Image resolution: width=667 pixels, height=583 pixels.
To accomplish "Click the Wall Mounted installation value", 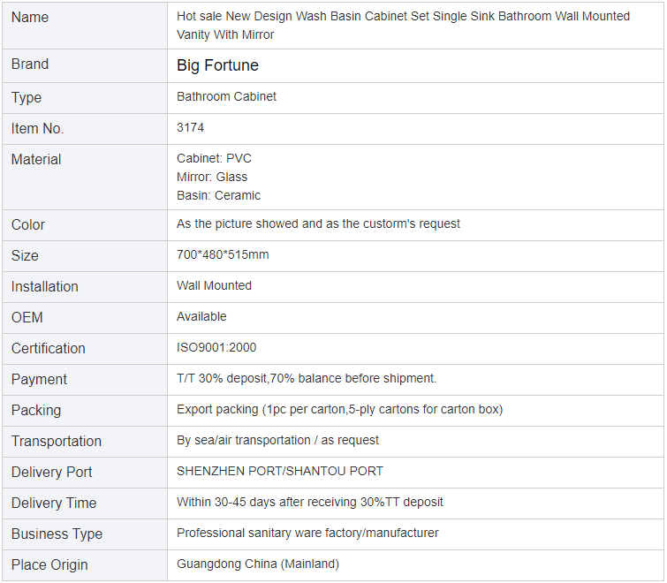I will click(214, 285).
